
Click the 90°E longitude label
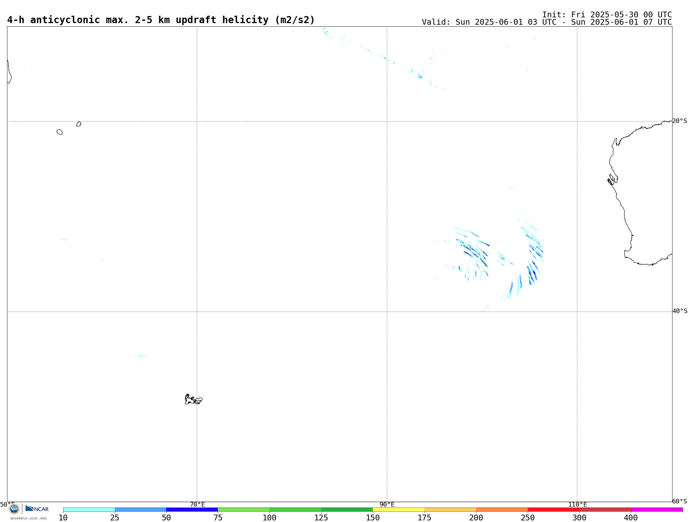tap(387, 505)
